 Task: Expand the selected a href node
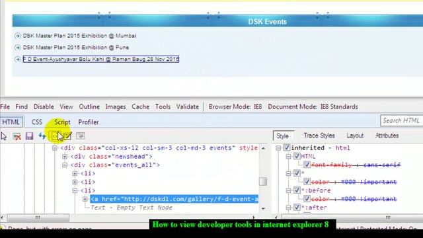tap(85, 199)
